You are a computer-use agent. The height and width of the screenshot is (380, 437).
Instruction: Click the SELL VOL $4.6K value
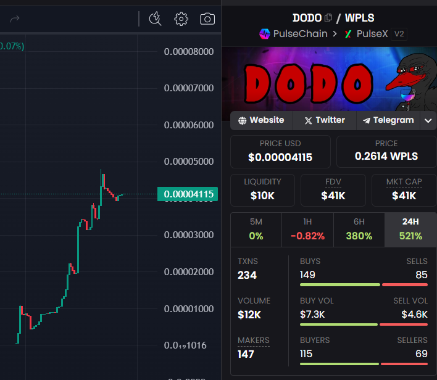point(414,315)
